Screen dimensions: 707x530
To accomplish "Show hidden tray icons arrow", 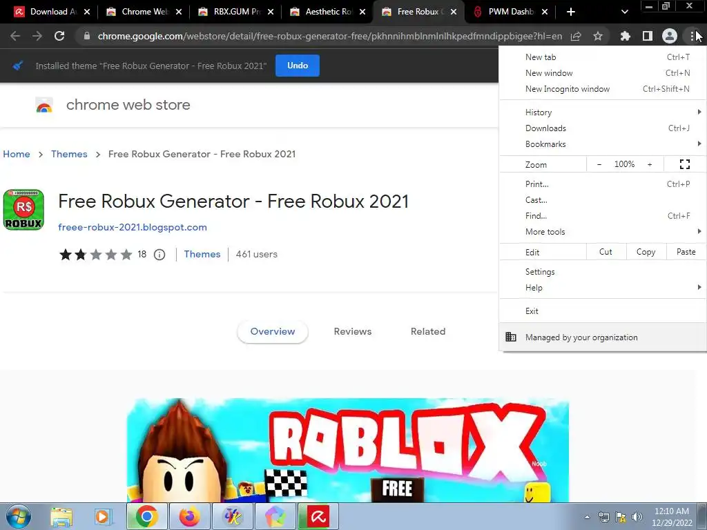I will (x=587, y=517).
